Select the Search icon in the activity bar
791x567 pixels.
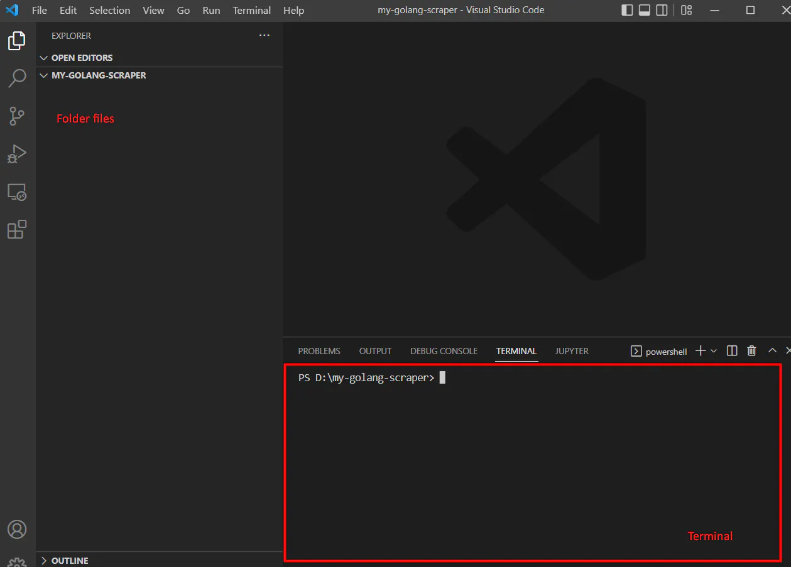16,78
